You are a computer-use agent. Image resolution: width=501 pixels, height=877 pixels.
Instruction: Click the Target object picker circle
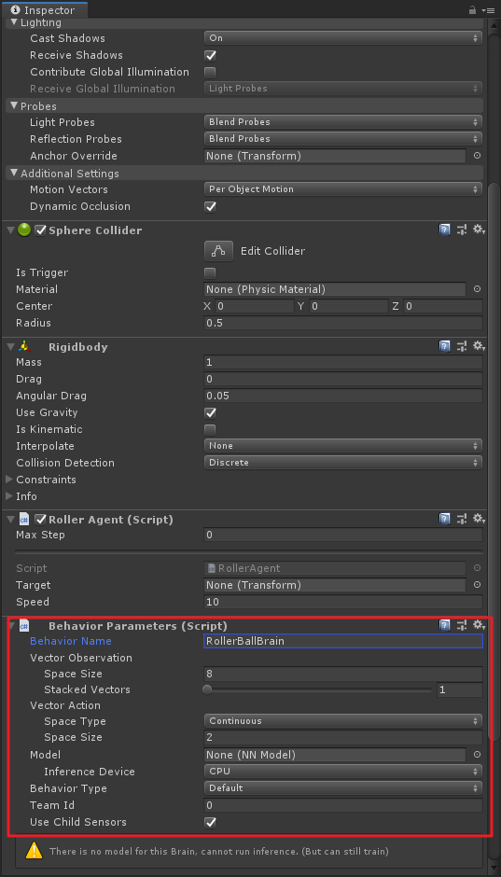tap(477, 585)
